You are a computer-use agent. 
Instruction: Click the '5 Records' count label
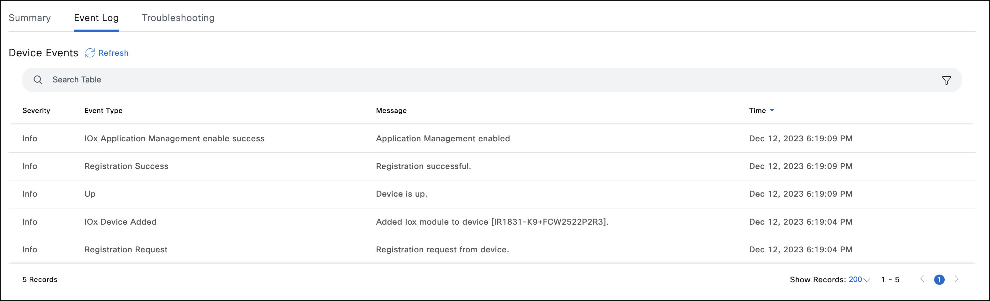[40, 280]
